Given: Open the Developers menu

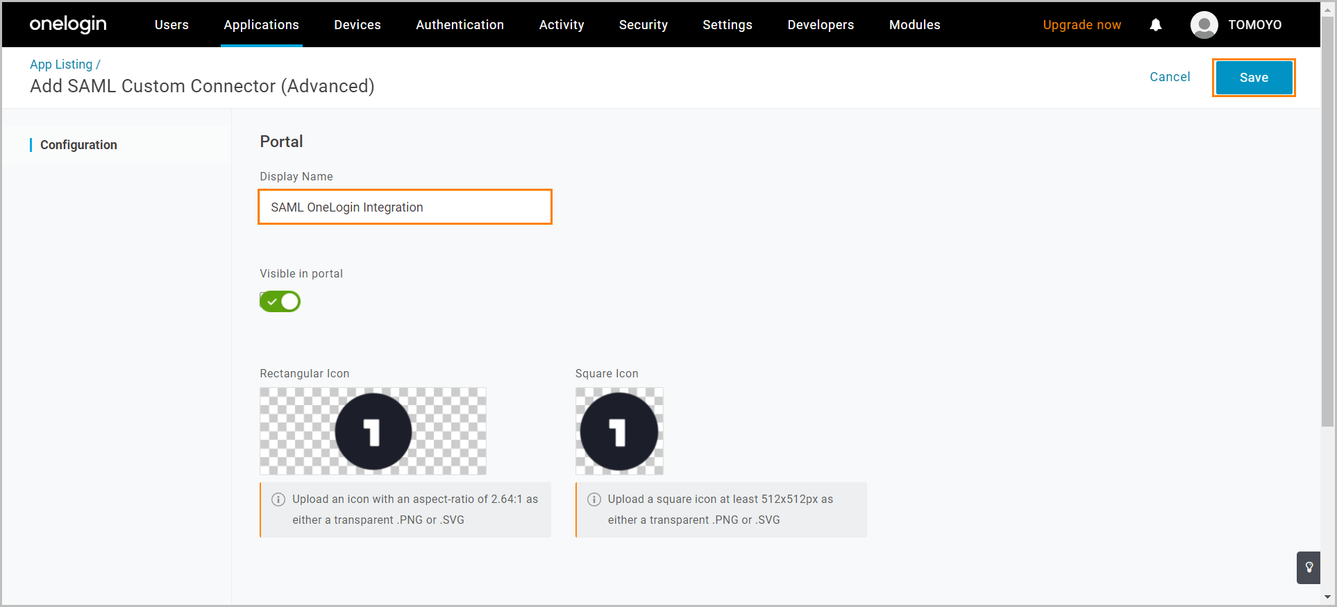Looking at the screenshot, I should 821,25.
